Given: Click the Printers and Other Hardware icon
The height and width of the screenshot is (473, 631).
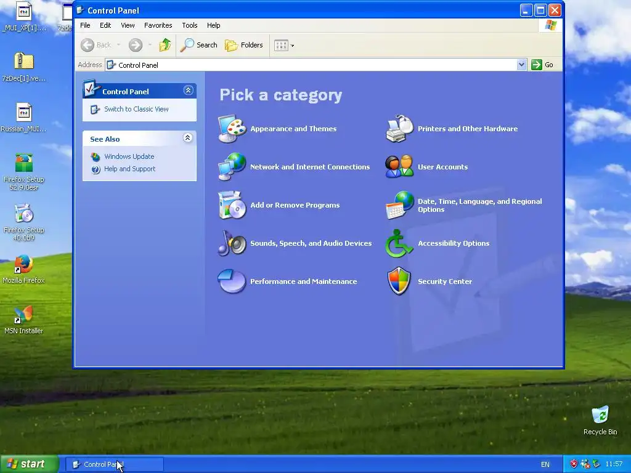Looking at the screenshot, I should [x=399, y=129].
